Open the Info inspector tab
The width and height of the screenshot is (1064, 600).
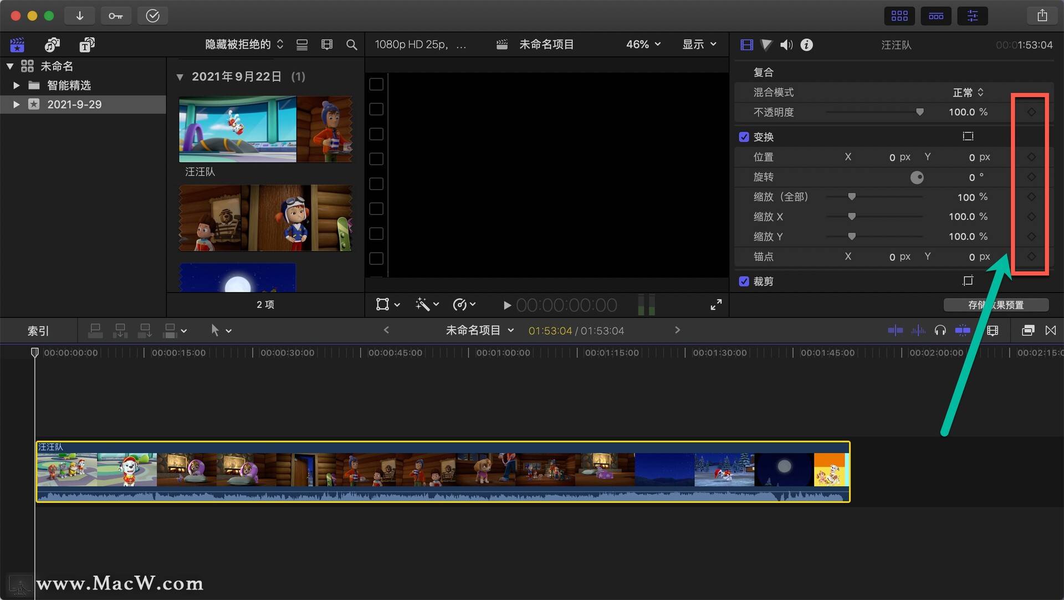(807, 45)
